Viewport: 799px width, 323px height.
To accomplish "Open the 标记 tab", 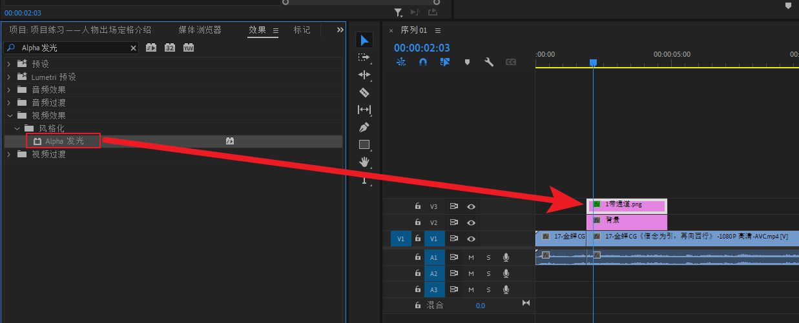I will tap(302, 30).
